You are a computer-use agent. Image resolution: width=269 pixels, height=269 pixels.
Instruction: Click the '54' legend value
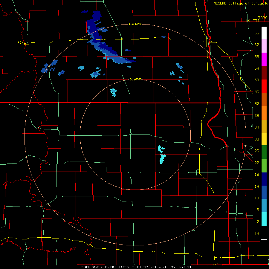pos(257,68)
